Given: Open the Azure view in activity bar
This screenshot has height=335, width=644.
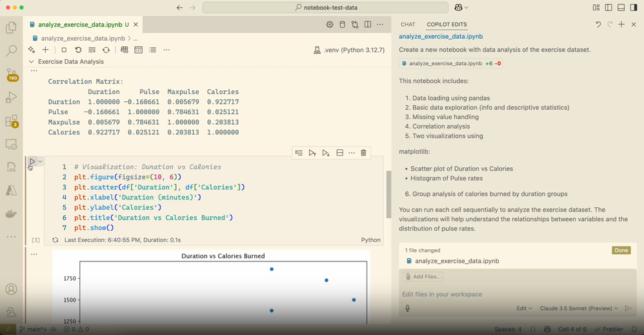Looking at the screenshot, I should pos(11,190).
